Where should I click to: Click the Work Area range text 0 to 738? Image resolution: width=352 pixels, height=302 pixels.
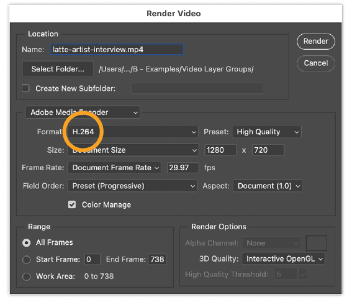pyautogui.click(x=99, y=277)
